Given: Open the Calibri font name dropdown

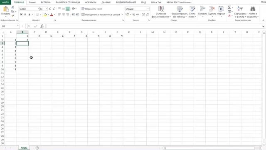Looking at the screenshot, I should (x=38, y=9).
